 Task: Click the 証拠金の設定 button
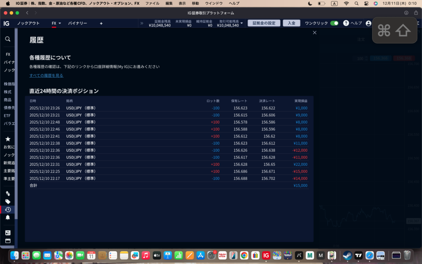(264, 23)
